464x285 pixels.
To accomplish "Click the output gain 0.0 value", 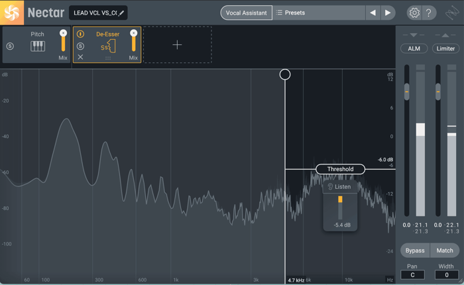I will click(x=437, y=225).
